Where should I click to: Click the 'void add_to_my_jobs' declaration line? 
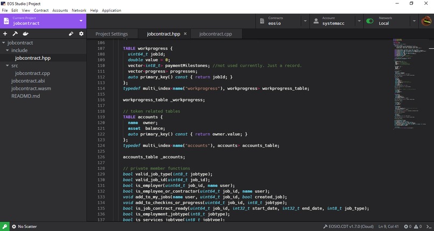point(205,197)
